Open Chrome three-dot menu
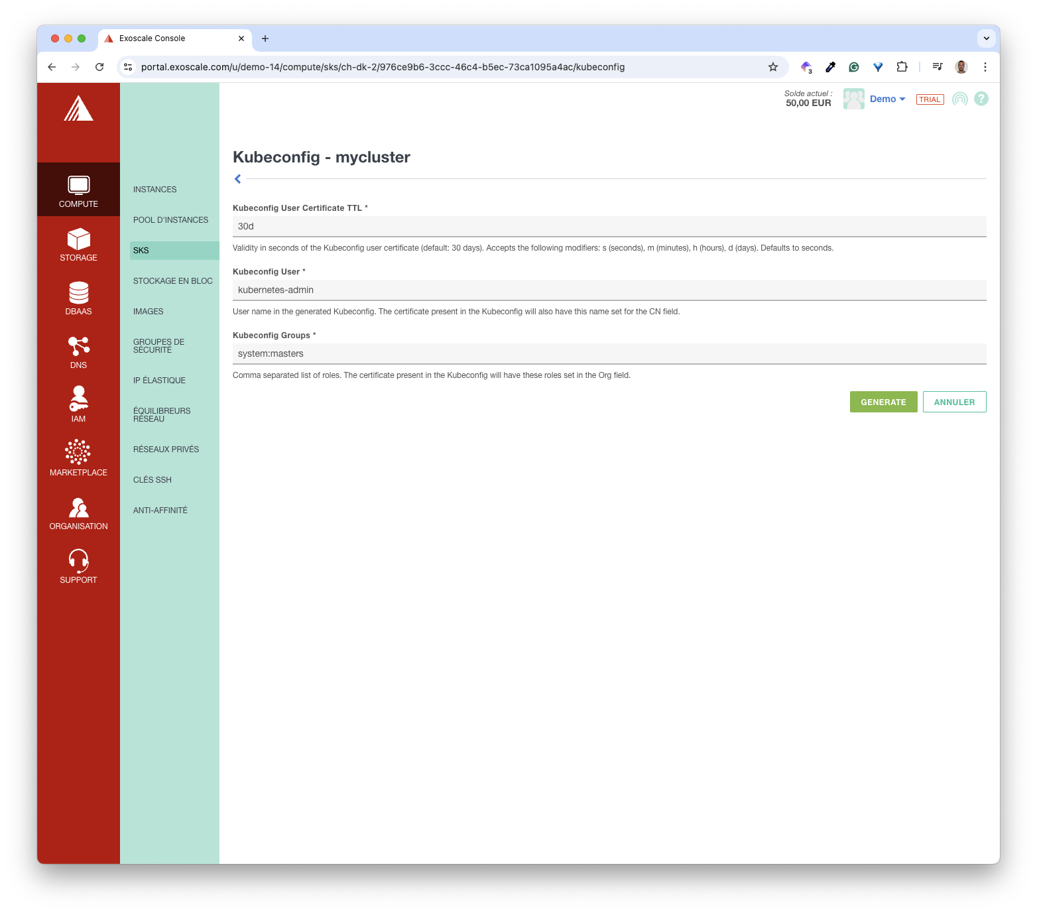Viewport: 1037px width, 913px height. pos(985,67)
